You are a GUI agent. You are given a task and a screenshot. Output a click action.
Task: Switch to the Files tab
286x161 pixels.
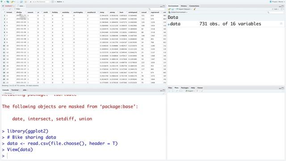(x=170, y=88)
